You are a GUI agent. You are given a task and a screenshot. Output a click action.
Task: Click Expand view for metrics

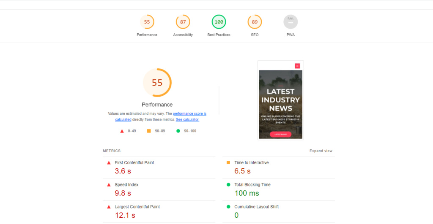coord(321,151)
